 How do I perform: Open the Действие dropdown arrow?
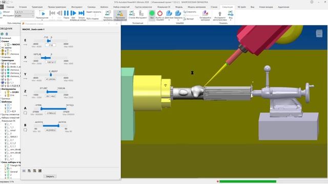pyautogui.click(x=169, y=20)
